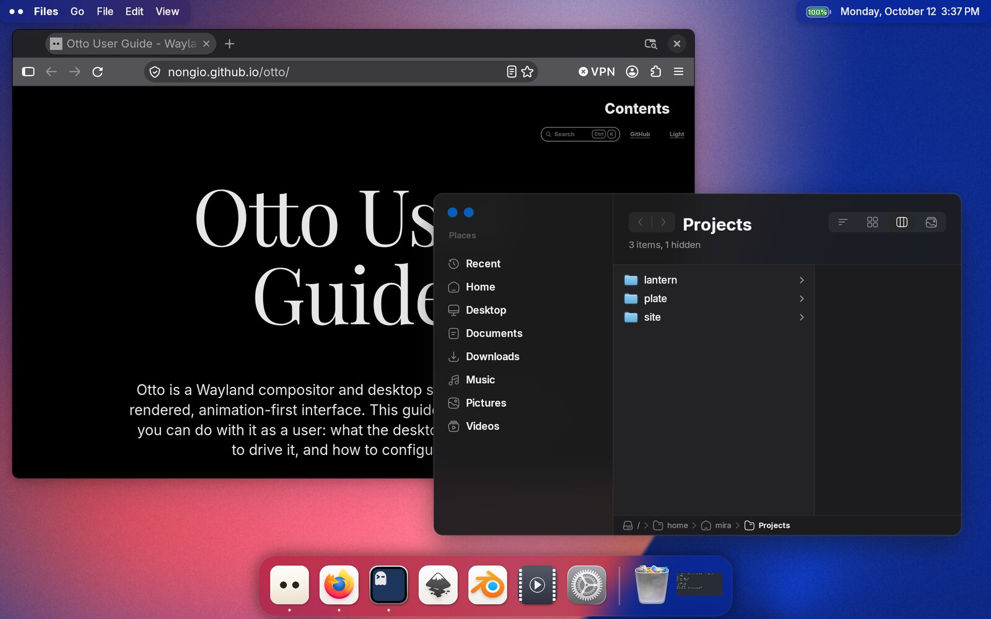The height and width of the screenshot is (619, 991).
Task: Open the GitHub link on Otto page
Action: pyautogui.click(x=640, y=134)
